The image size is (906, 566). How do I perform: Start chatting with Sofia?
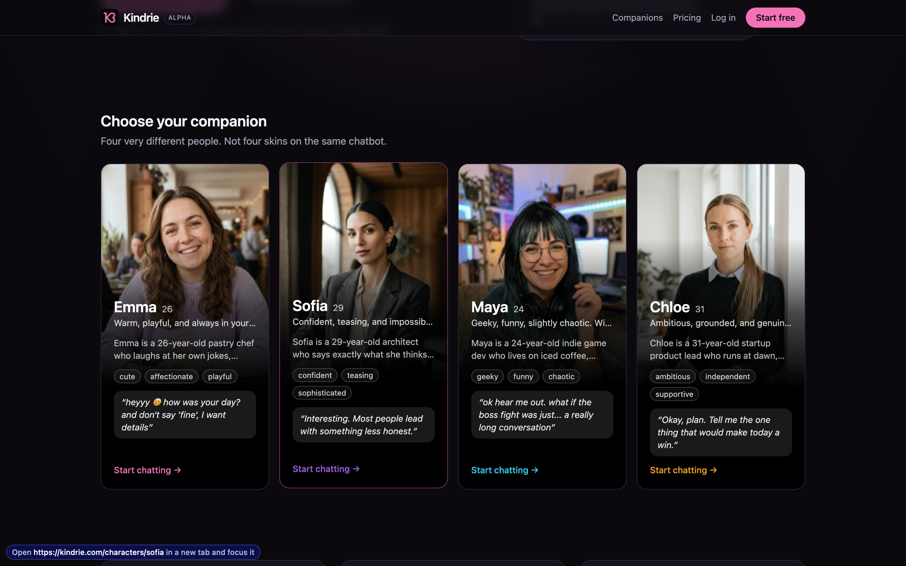[326, 469]
